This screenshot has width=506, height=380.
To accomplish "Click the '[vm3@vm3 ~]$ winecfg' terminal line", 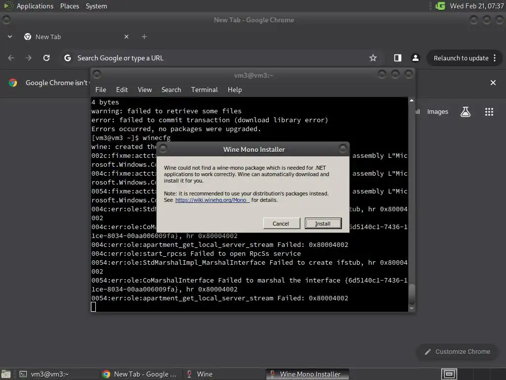I will point(130,138).
